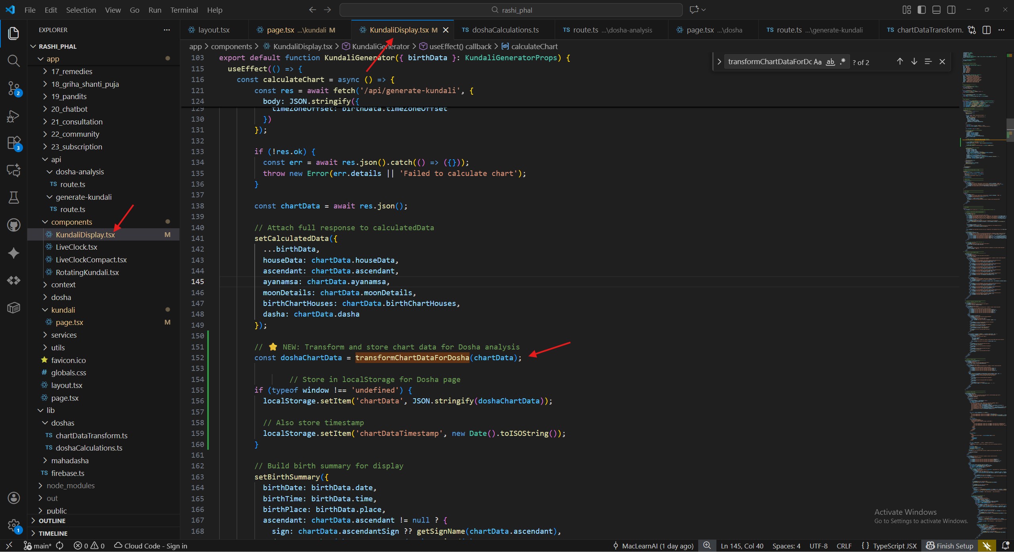Screen dimensions: 1014x552
Task: Open Source Control view
Action: [13, 88]
